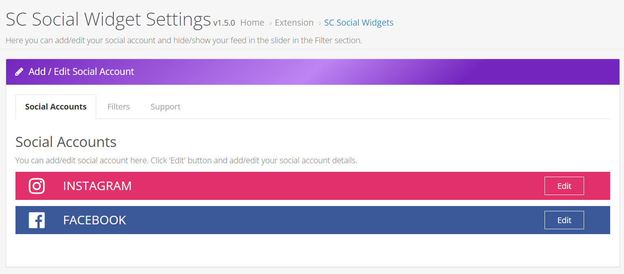Click the Instagram logo icon

click(x=37, y=186)
